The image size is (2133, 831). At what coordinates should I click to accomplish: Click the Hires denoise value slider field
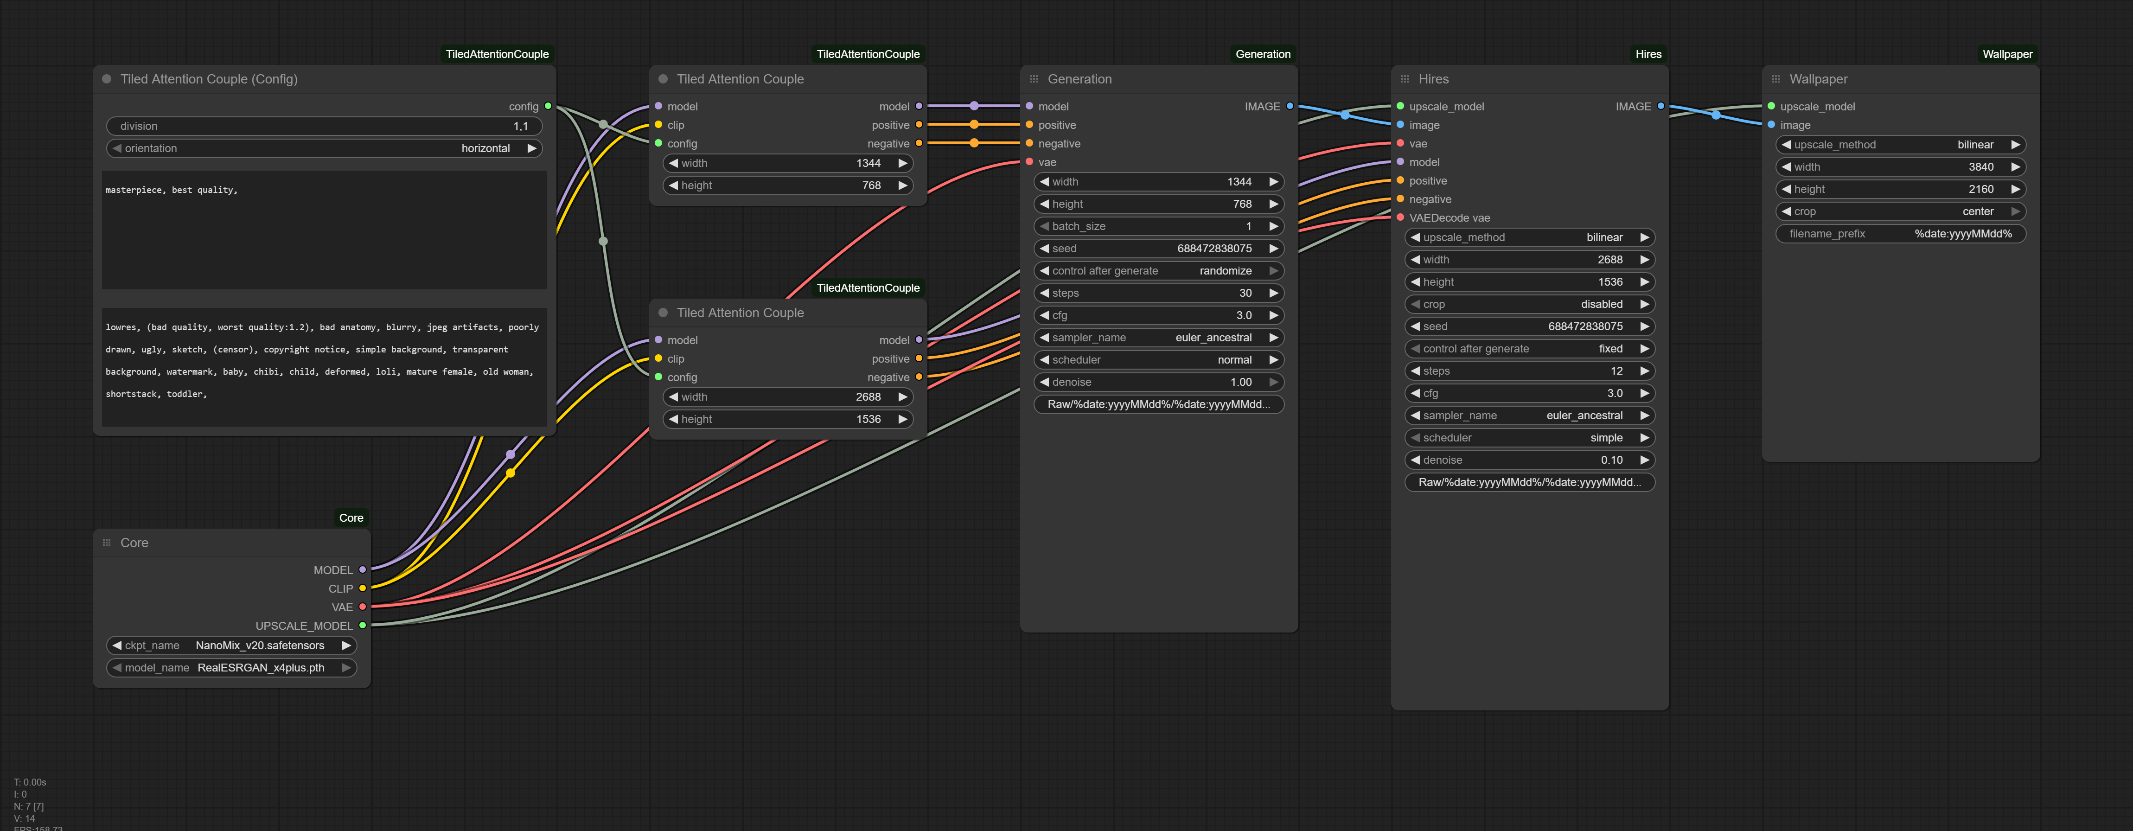tap(1529, 460)
